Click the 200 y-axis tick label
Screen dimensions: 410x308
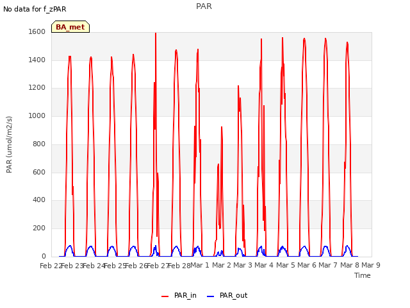(39, 228)
